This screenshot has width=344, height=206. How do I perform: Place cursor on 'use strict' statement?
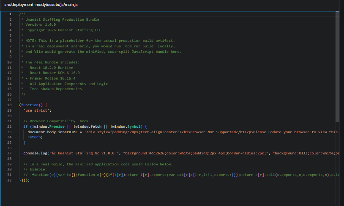tap(37, 110)
